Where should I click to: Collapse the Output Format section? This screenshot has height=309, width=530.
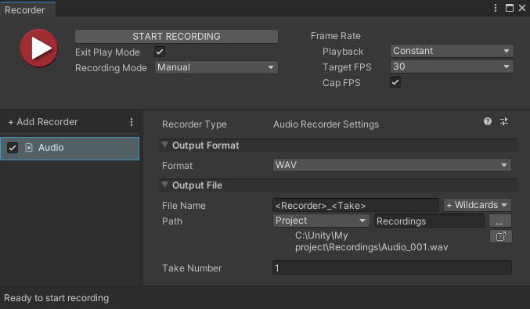click(164, 146)
